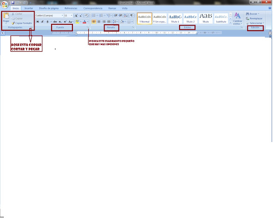Decrease font size with shrink icon
The height and width of the screenshot is (222, 273).
[81, 15]
